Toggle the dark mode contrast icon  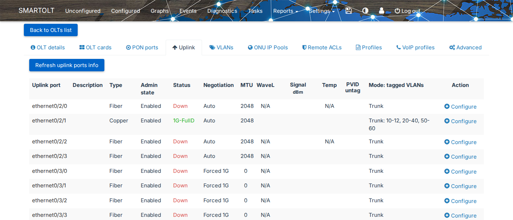pos(365,11)
